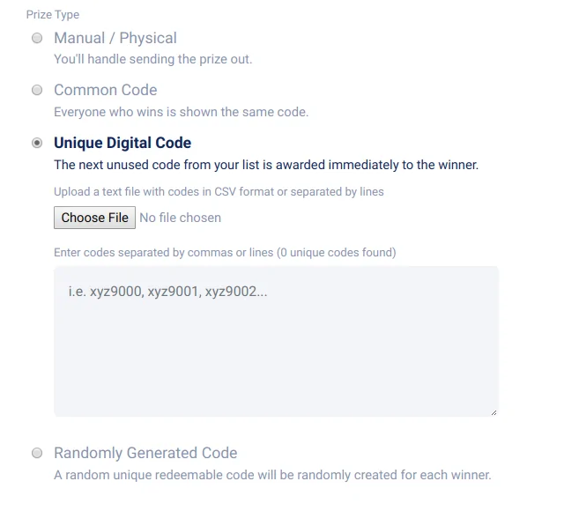Click the "Unique Digital Code" bold label

[x=122, y=143]
